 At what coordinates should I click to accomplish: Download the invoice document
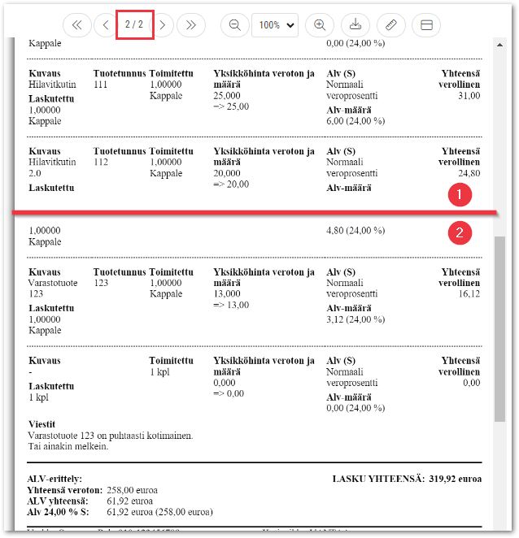click(355, 25)
